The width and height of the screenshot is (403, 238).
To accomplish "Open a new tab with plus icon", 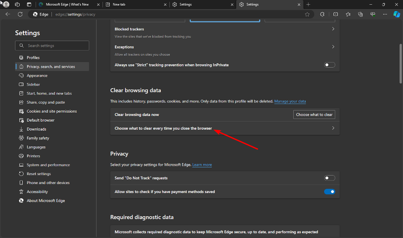I will click(x=308, y=4).
